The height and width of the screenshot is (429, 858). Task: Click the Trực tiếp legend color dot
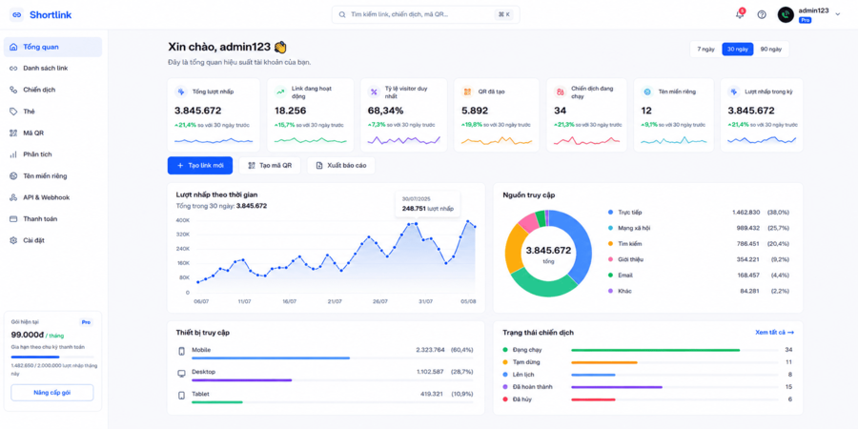click(x=610, y=213)
